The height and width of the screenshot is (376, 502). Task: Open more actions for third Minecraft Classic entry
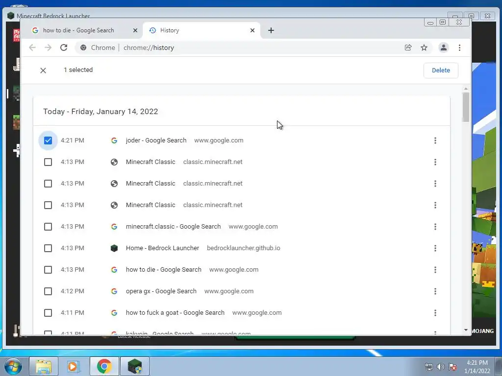click(x=435, y=205)
